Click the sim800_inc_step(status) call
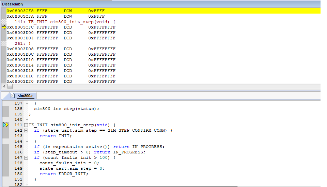This screenshot has height=187, width=327. [66, 109]
